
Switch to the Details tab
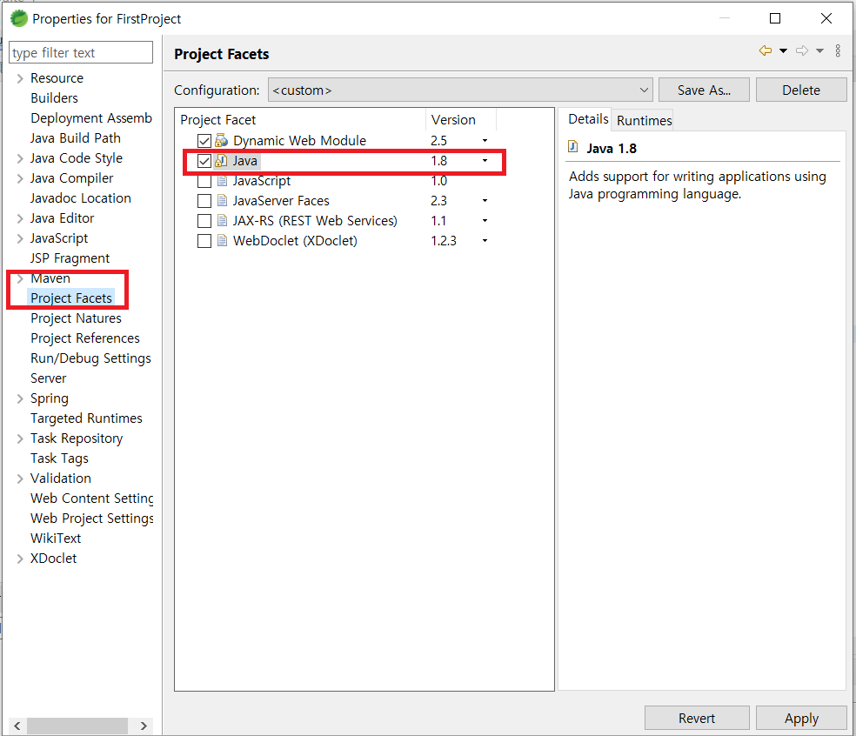[x=588, y=119]
